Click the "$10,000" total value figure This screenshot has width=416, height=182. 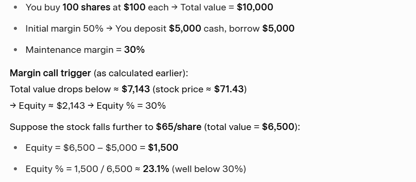[x=255, y=7]
